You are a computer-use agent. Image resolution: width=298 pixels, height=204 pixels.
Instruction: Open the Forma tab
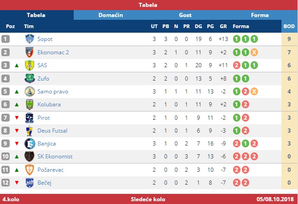click(x=260, y=15)
